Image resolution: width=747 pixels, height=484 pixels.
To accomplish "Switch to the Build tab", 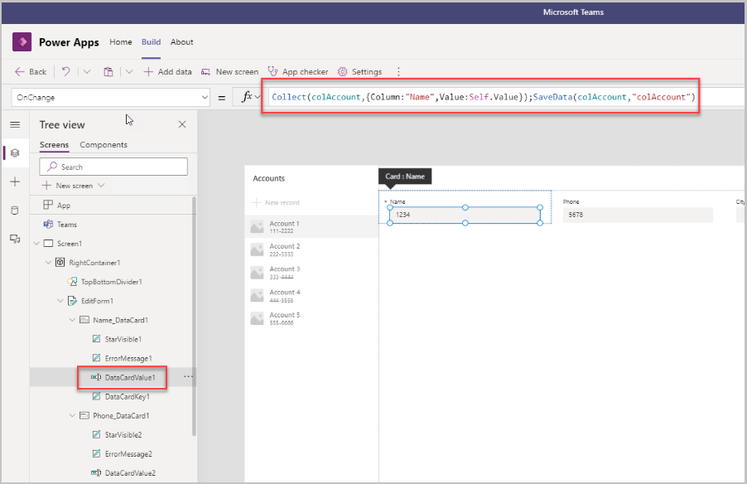I will click(x=151, y=42).
